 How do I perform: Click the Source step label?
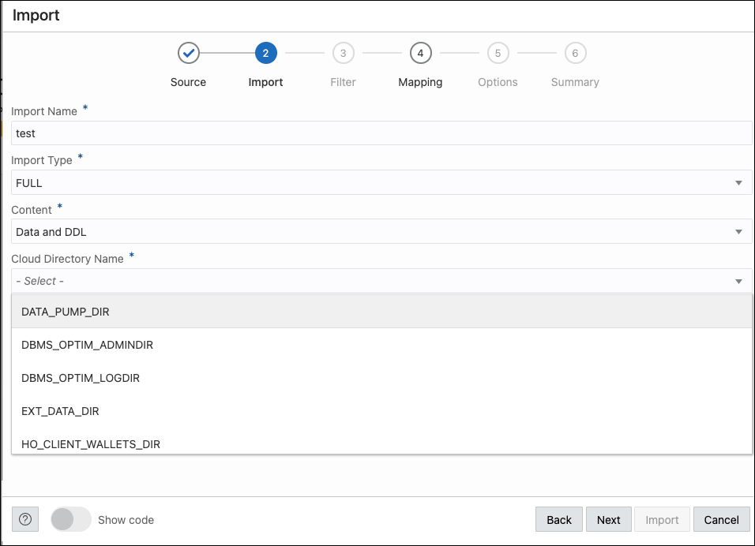coord(188,82)
